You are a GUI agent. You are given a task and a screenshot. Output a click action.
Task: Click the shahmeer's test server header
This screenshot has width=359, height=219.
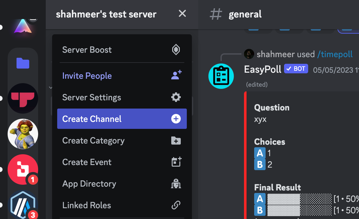pos(122,14)
